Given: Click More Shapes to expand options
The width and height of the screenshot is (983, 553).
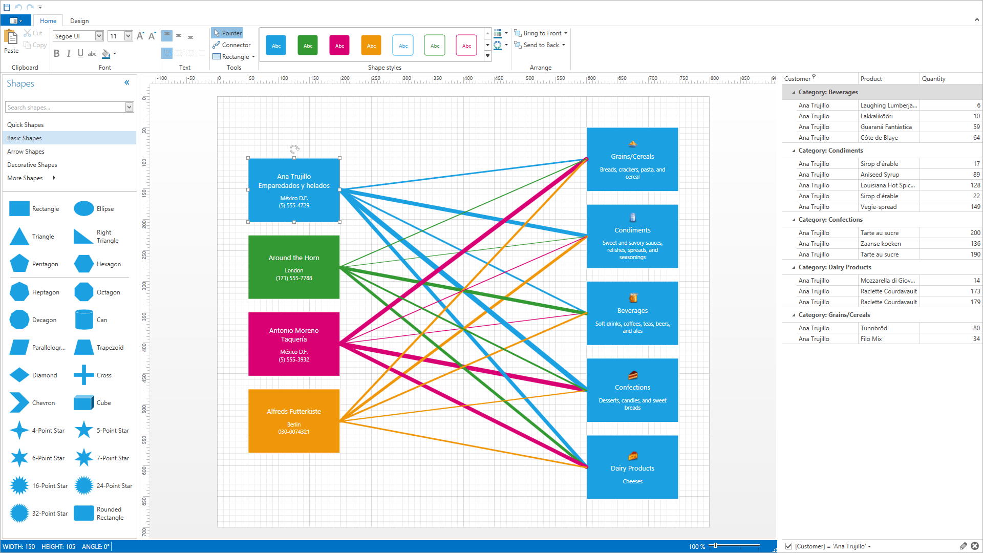Looking at the screenshot, I should [24, 177].
